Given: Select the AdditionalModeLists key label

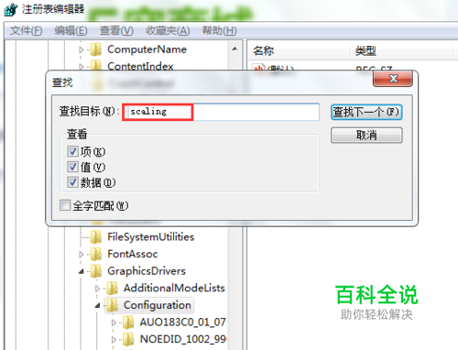Looking at the screenshot, I should (x=174, y=288).
